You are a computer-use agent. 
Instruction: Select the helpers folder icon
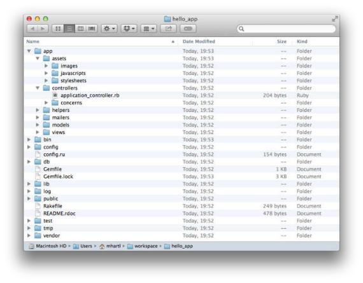tap(46, 110)
